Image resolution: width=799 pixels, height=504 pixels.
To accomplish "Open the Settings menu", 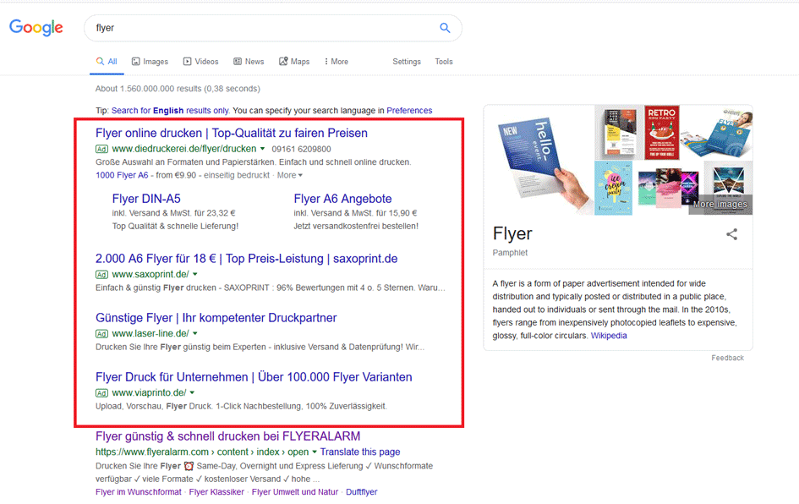I will (407, 62).
